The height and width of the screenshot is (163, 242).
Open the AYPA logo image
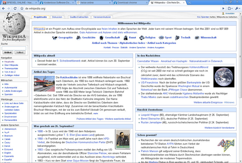226,145
